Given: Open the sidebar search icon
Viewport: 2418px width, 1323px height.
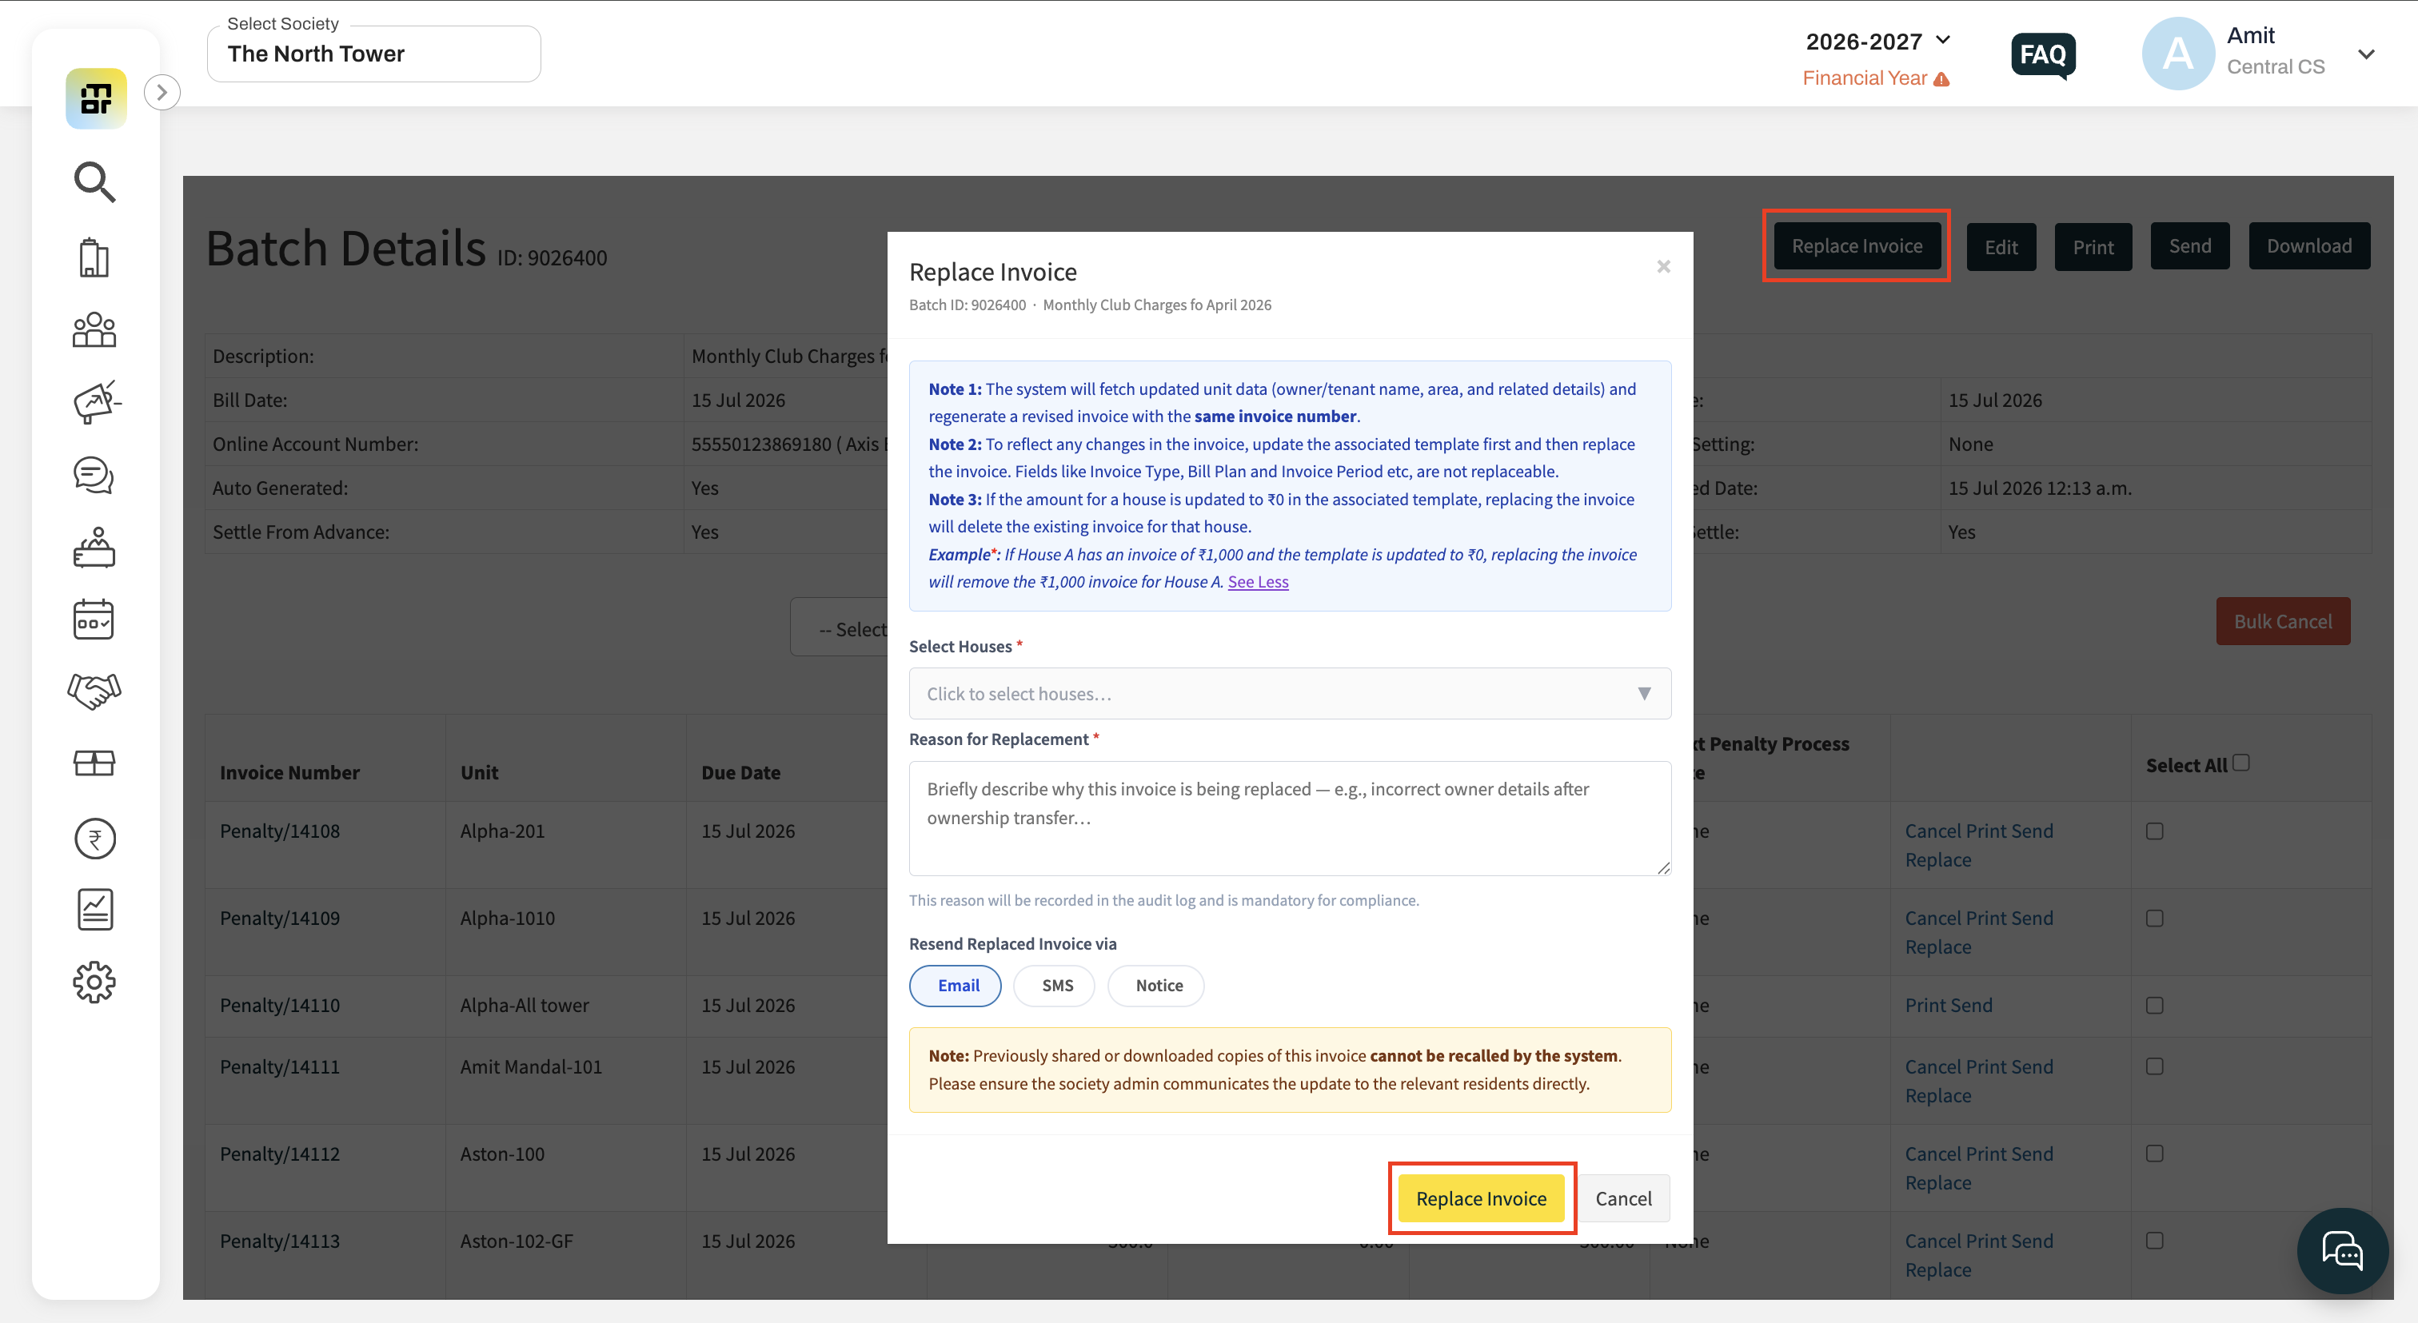Looking at the screenshot, I should tap(94, 182).
